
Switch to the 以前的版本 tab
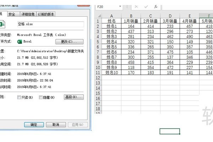click(46, 14)
